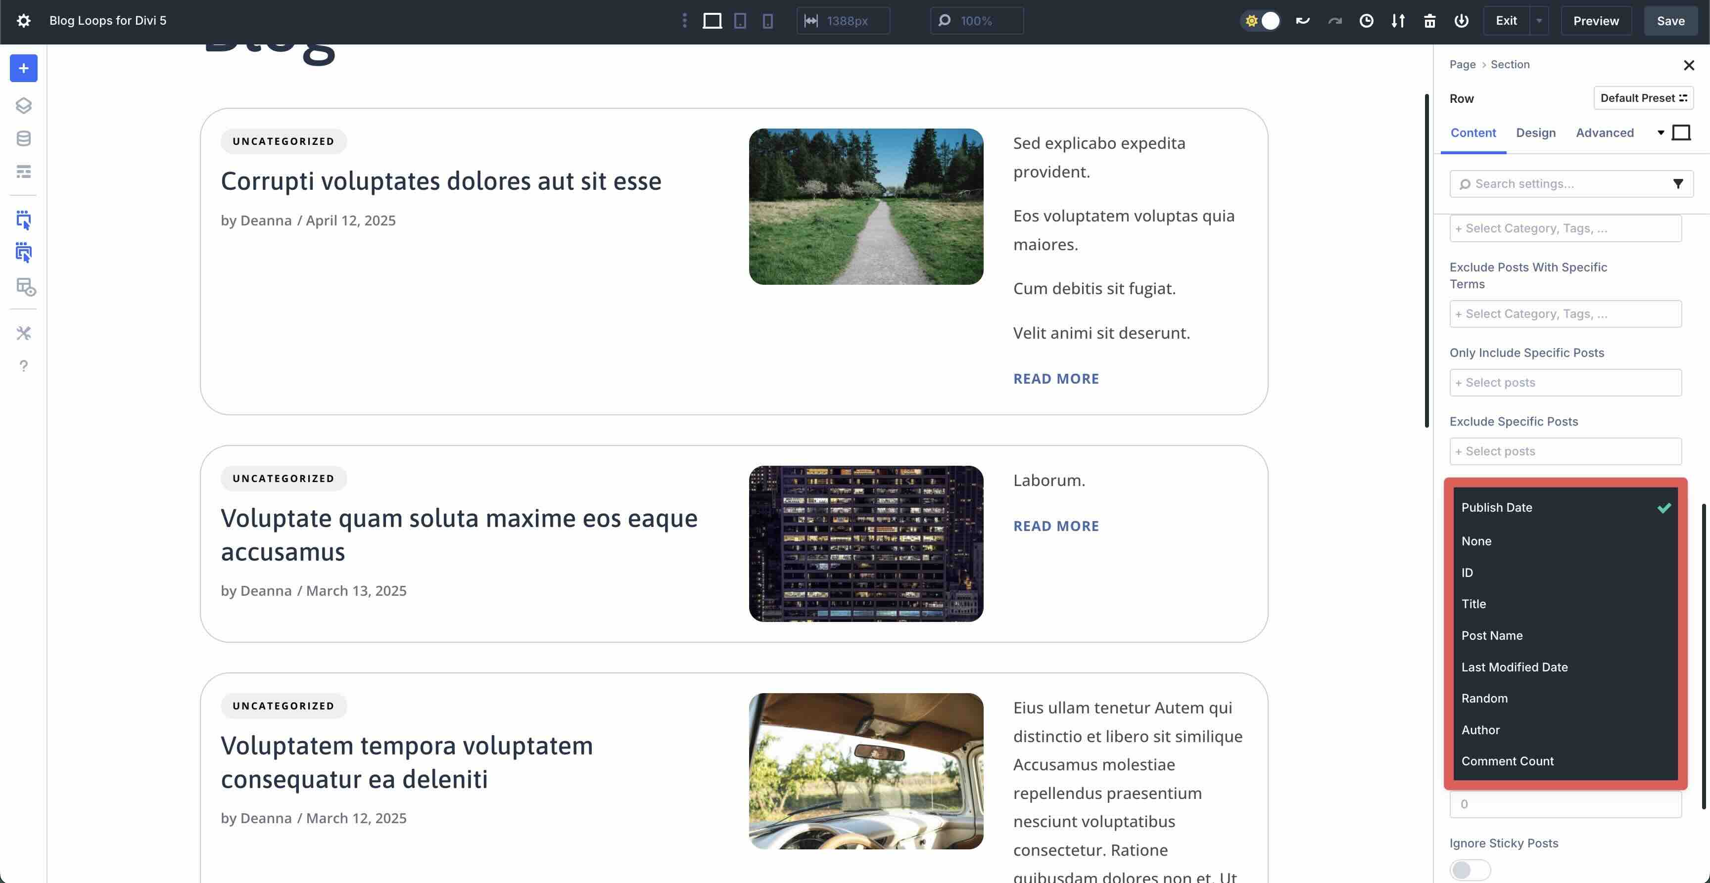
Task: Open the Section breadcrumb link
Action: (x=1510, y=64)
